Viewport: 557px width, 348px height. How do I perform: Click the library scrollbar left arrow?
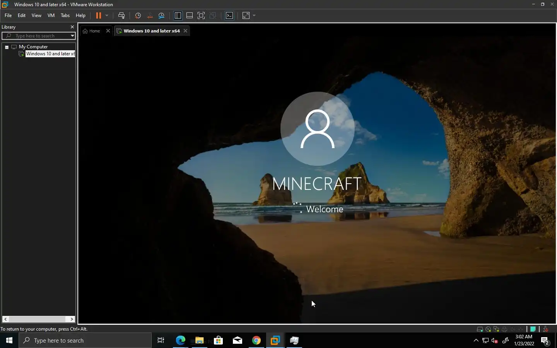click(5, 319)
